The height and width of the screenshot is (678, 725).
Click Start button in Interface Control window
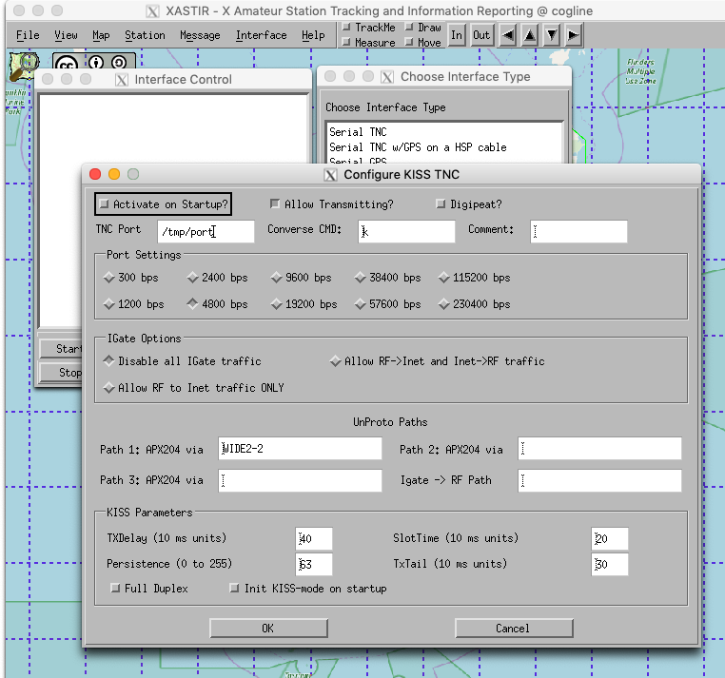62,348
